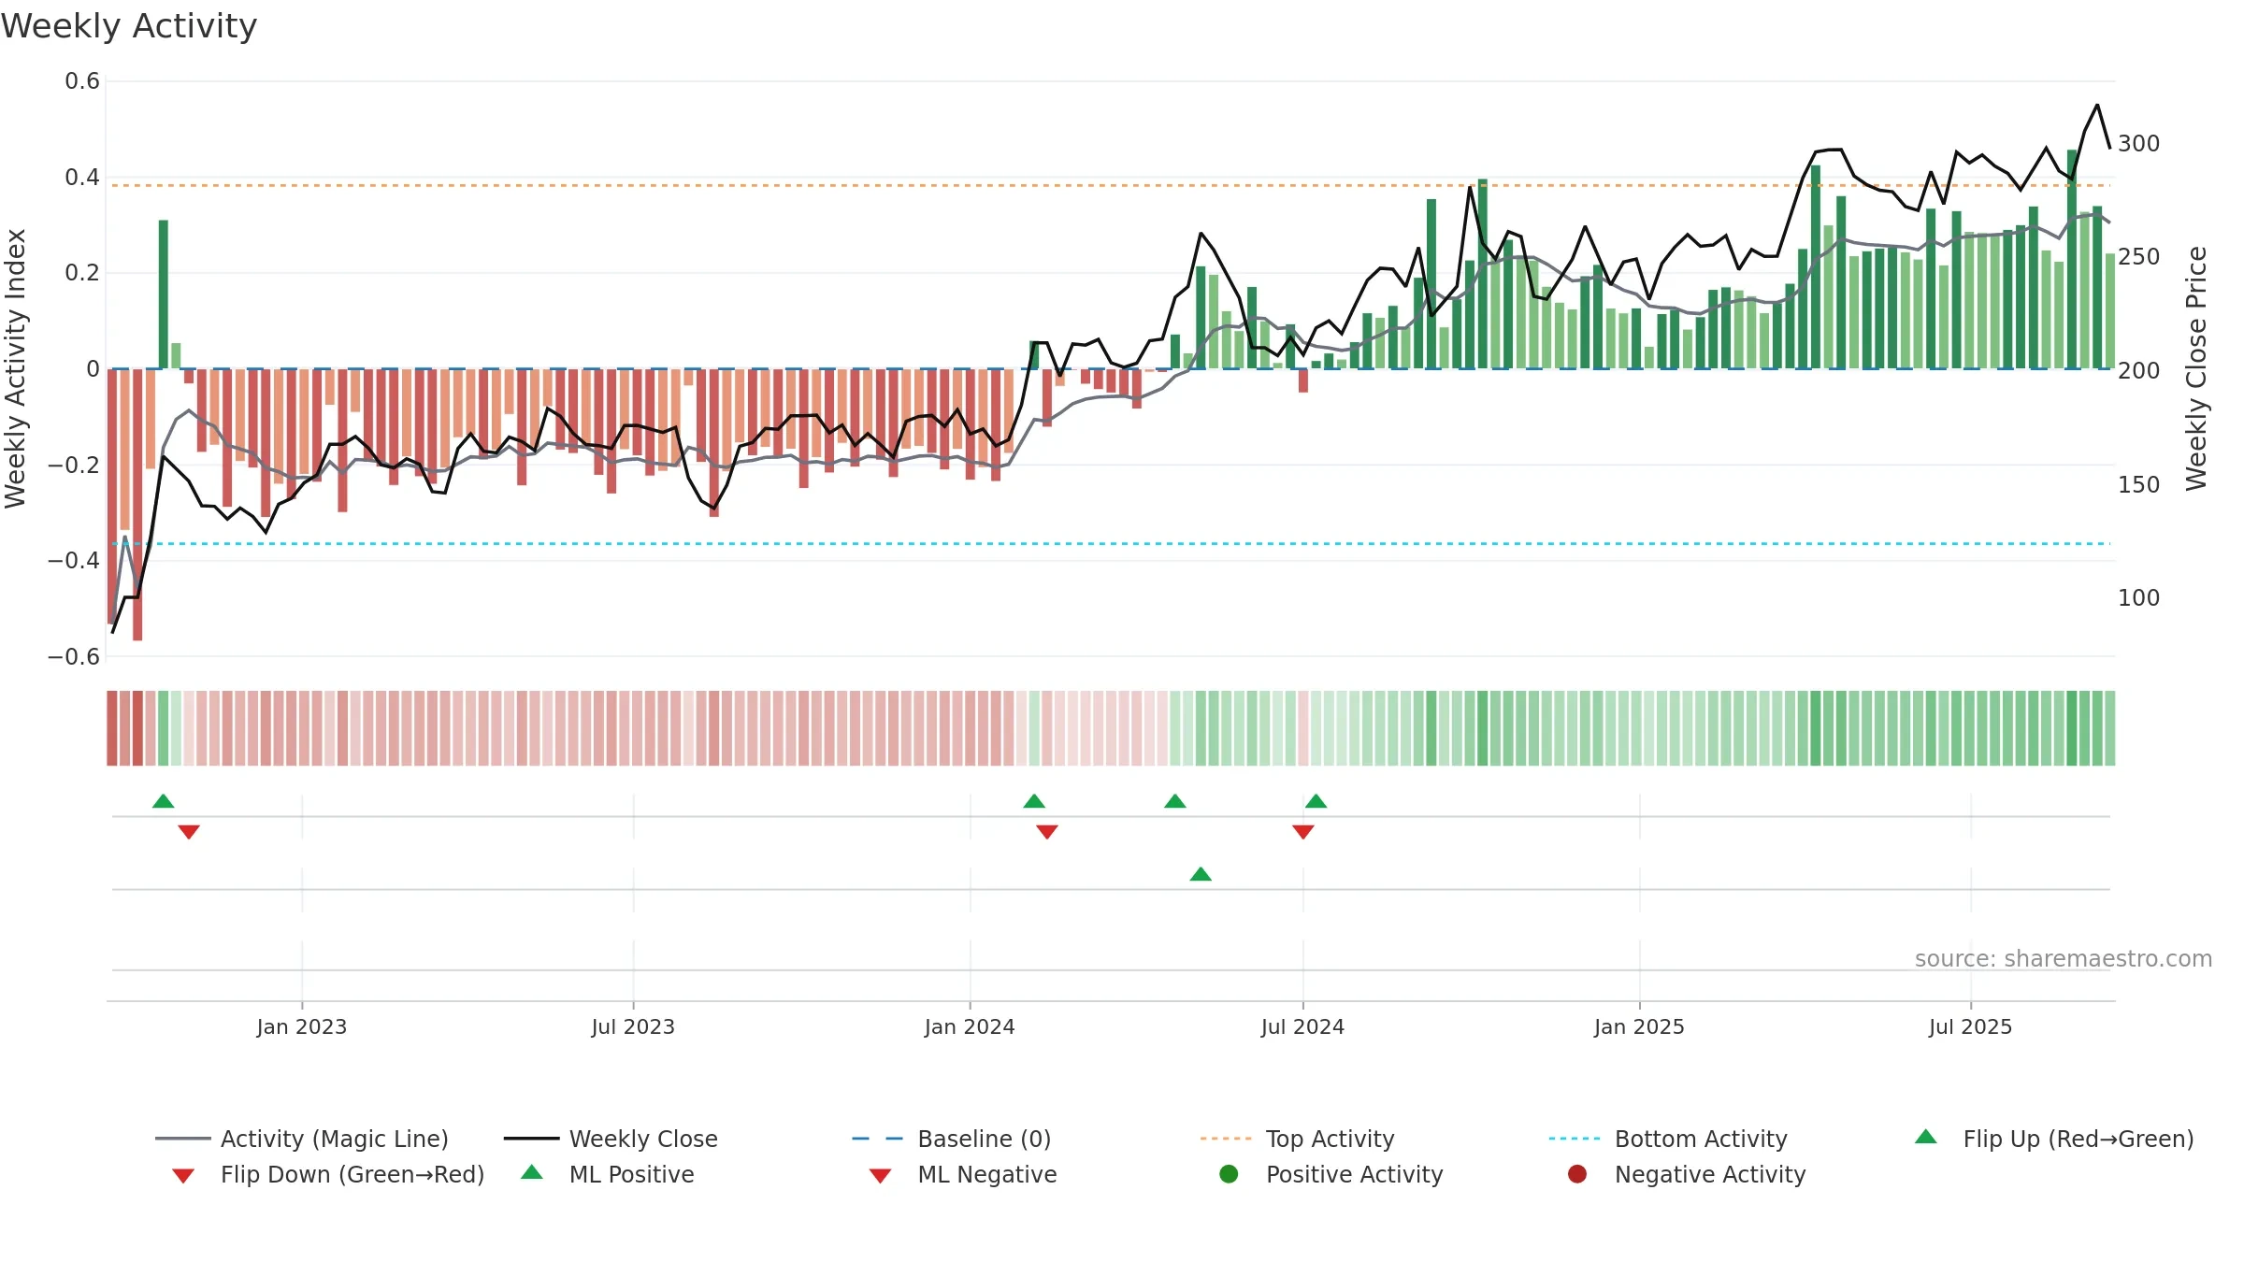Click the pink heatmap cell at Jul 2024
This screenshot has width=2244, height=1262.
1303,728
